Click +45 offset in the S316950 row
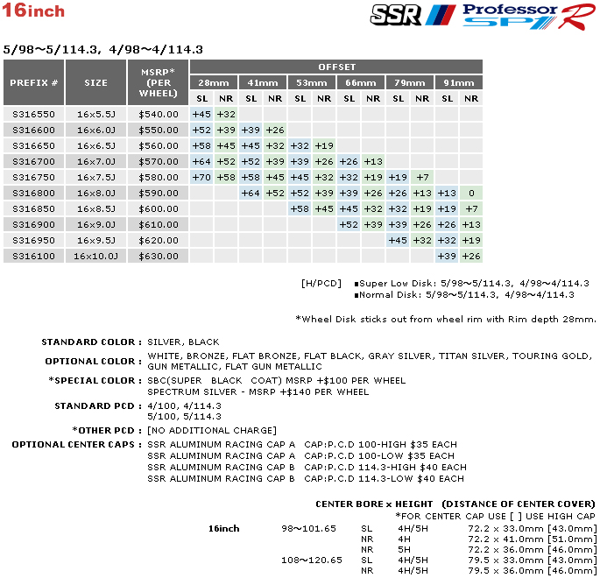Viewport: 600px width, 578px height. click(x=398, y=240)
